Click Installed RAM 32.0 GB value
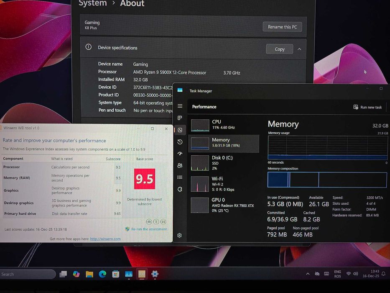The width and height of the screenshot is (390, 293). pos(140,80)
